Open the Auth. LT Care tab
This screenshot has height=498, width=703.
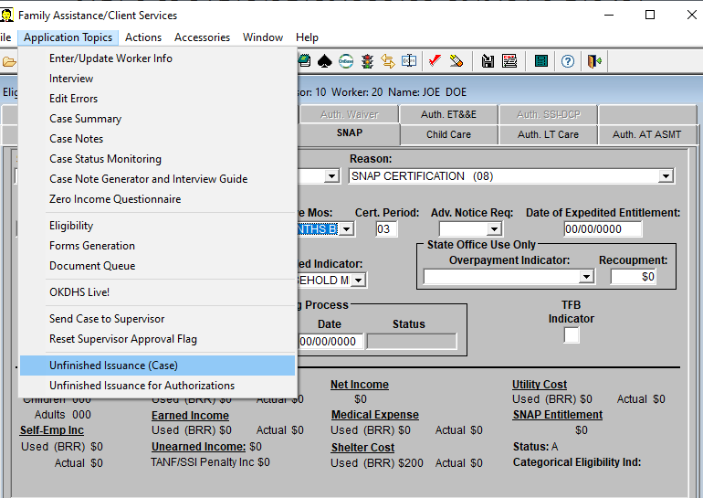(548, 134)
